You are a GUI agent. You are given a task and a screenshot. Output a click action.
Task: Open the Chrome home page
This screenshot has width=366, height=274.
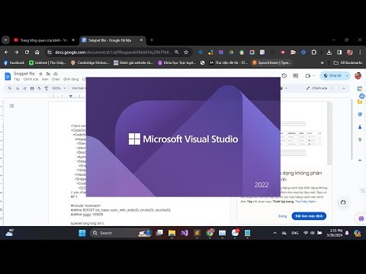37,53
